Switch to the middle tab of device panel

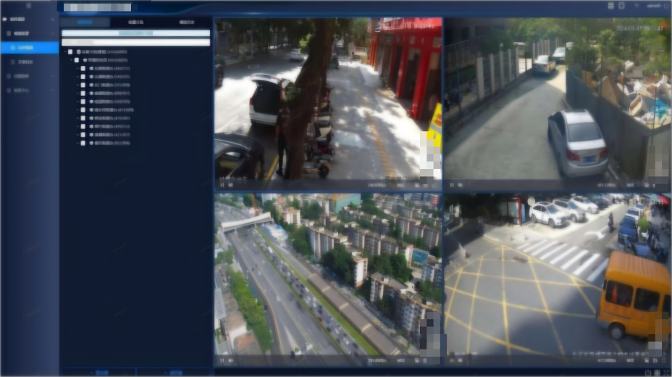135,22
